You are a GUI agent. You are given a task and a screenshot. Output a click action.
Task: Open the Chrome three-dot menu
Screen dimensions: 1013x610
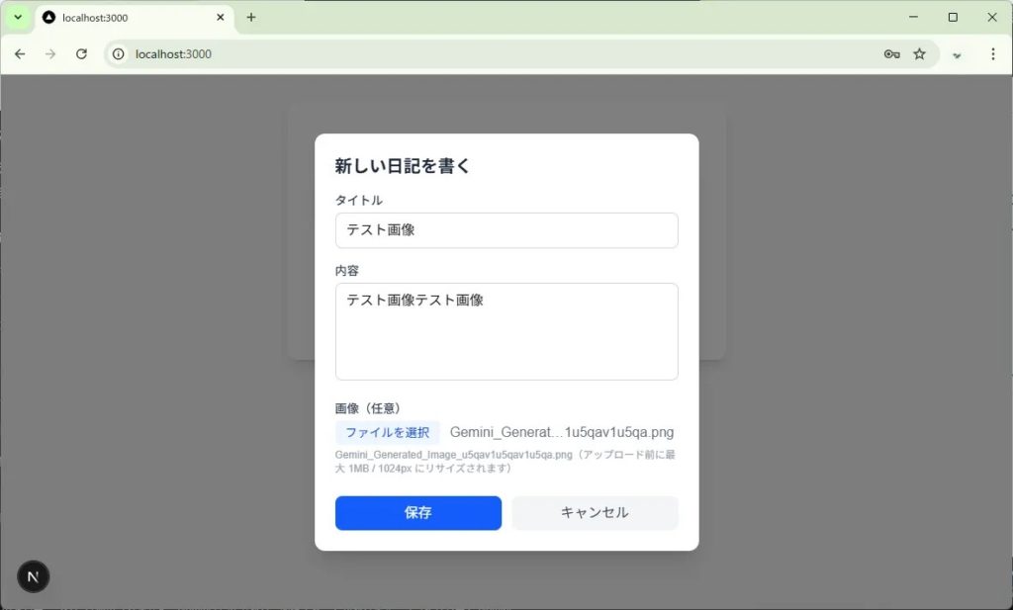[993, 54]
